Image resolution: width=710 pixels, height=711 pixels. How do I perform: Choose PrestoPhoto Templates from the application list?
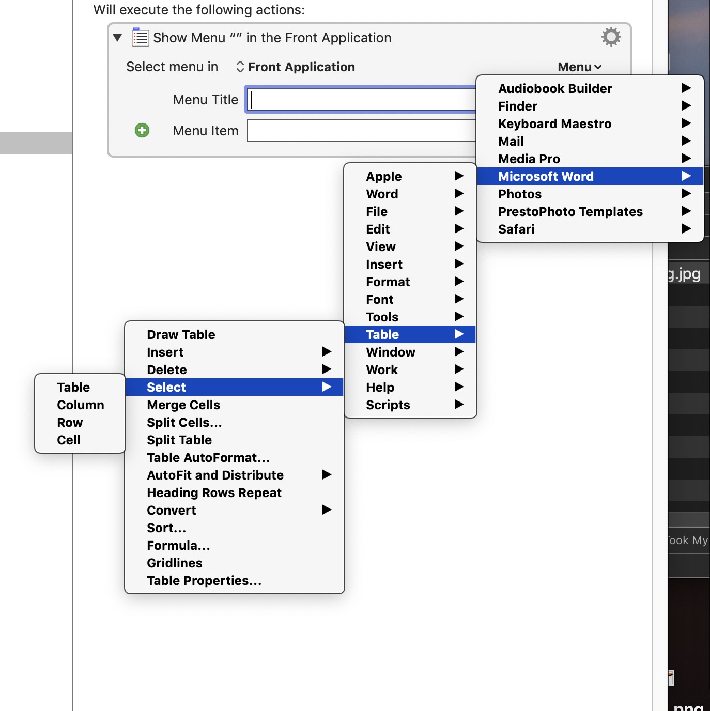click(x=590, y=212)
